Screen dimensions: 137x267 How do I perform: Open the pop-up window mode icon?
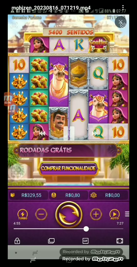coord(51,241)
